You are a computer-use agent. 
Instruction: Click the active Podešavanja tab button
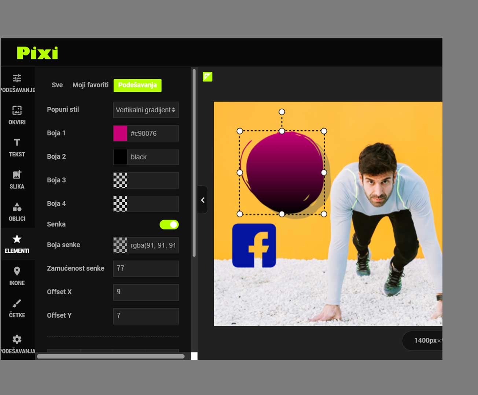click(137, 85)
